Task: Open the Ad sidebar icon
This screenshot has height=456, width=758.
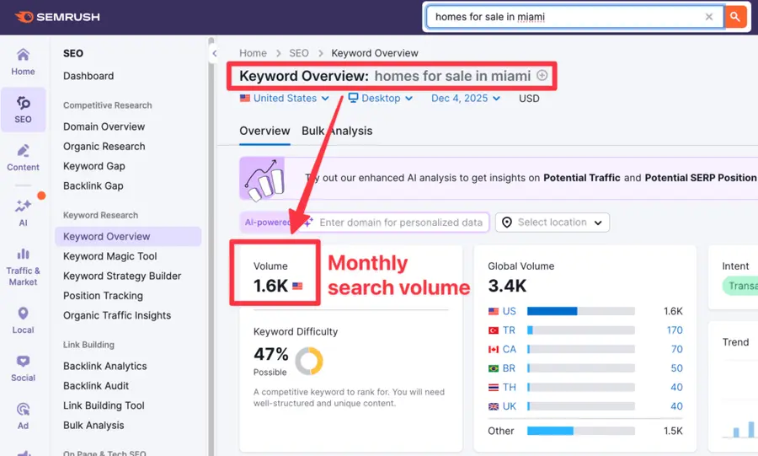Action: tap(23, 416)
